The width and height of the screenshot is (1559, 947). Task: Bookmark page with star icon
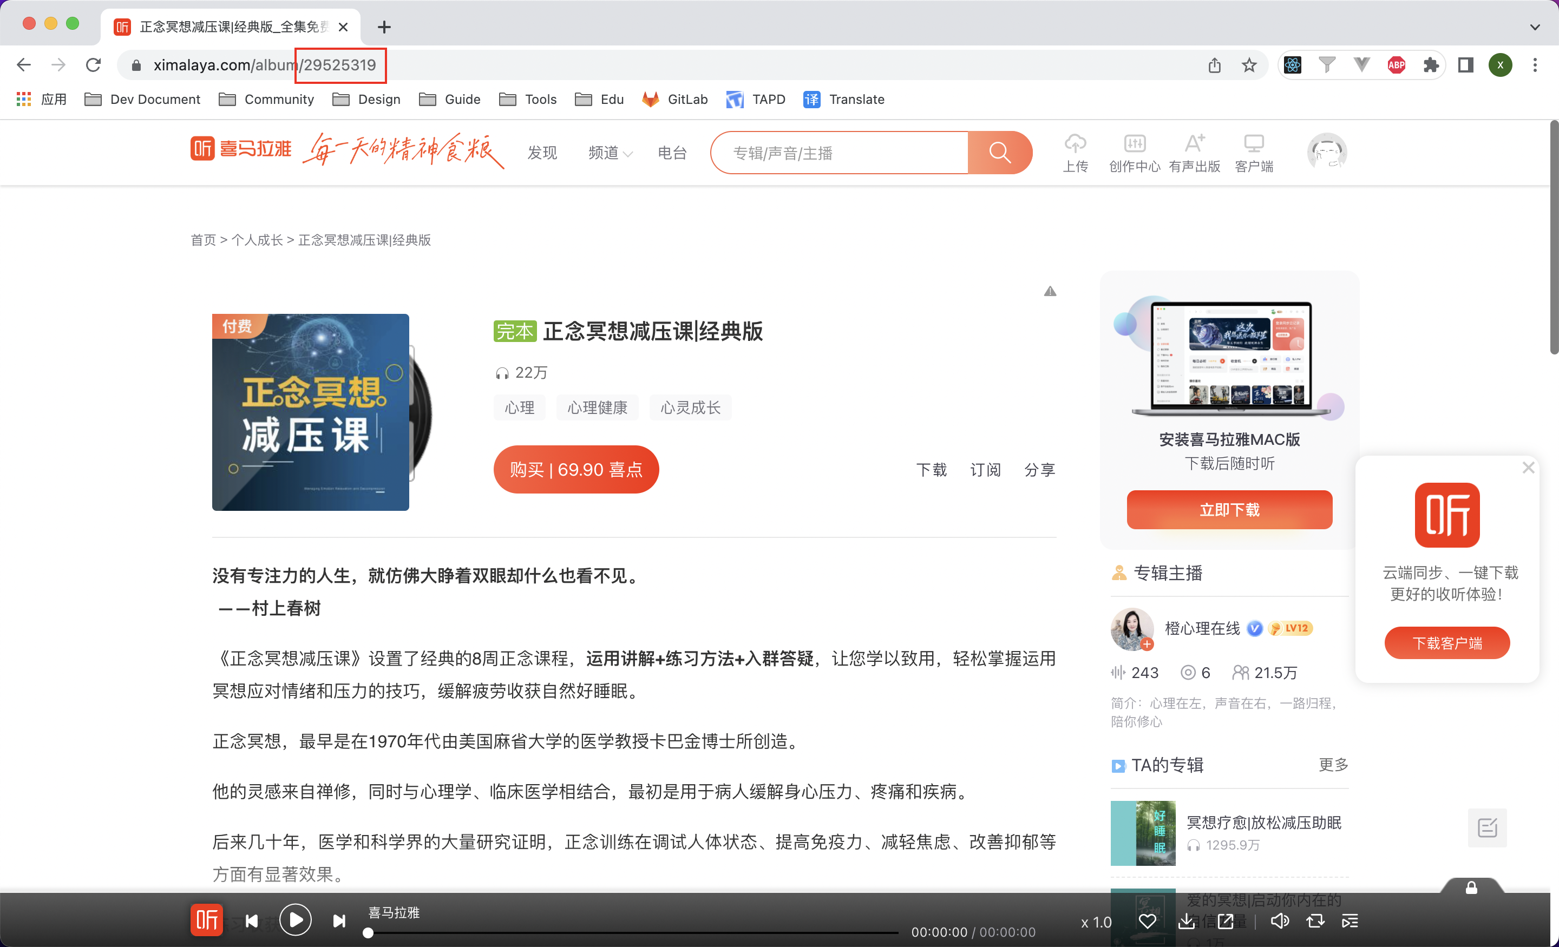pyautogui.click(x=1248, y=65)
